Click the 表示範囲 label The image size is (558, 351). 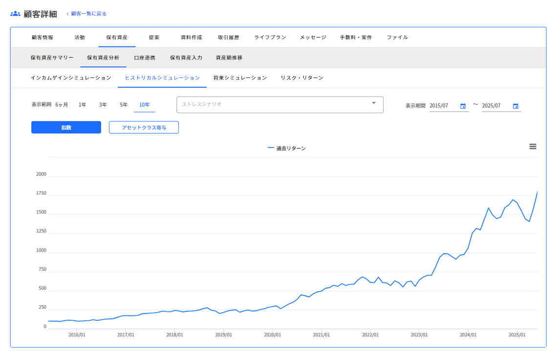41,104
